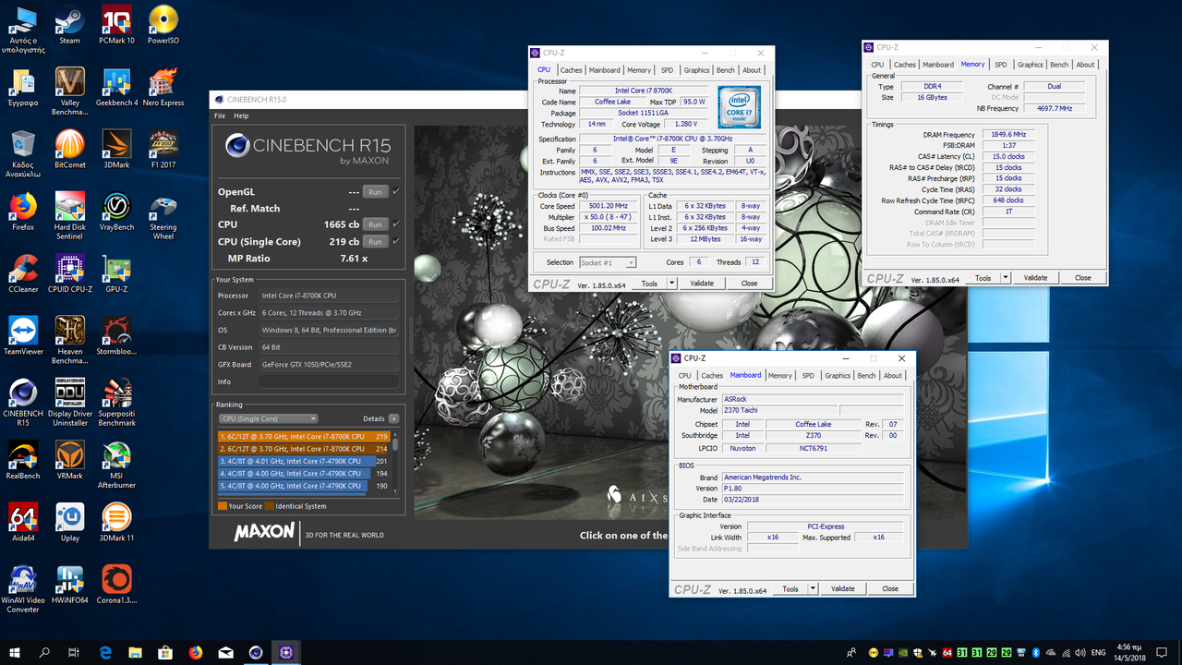
Task: Toggle the CPU test checkbox in Cinebench
Action: pyautogui.click(x=396, y=224)
